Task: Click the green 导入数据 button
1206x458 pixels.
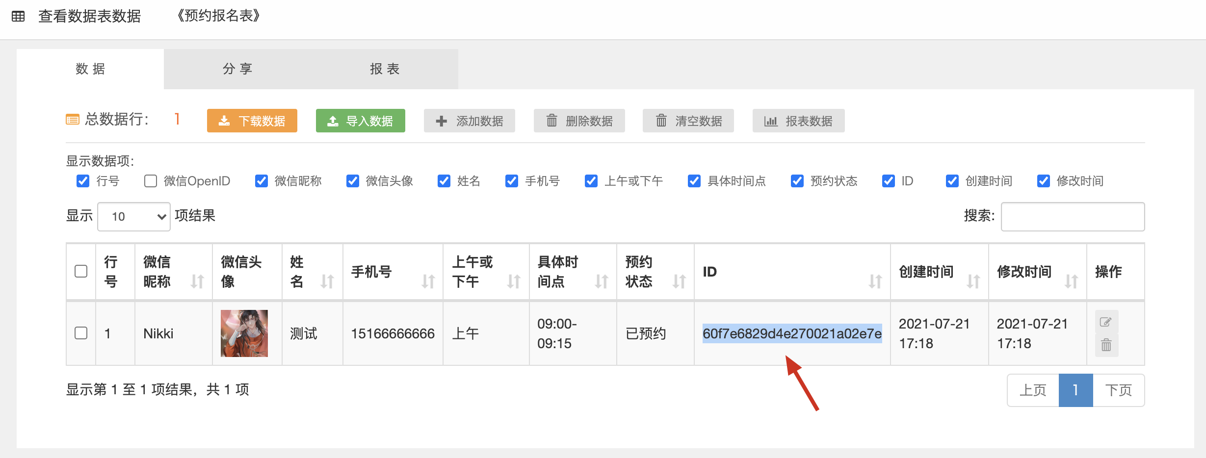Action: (x=361, y=121)
